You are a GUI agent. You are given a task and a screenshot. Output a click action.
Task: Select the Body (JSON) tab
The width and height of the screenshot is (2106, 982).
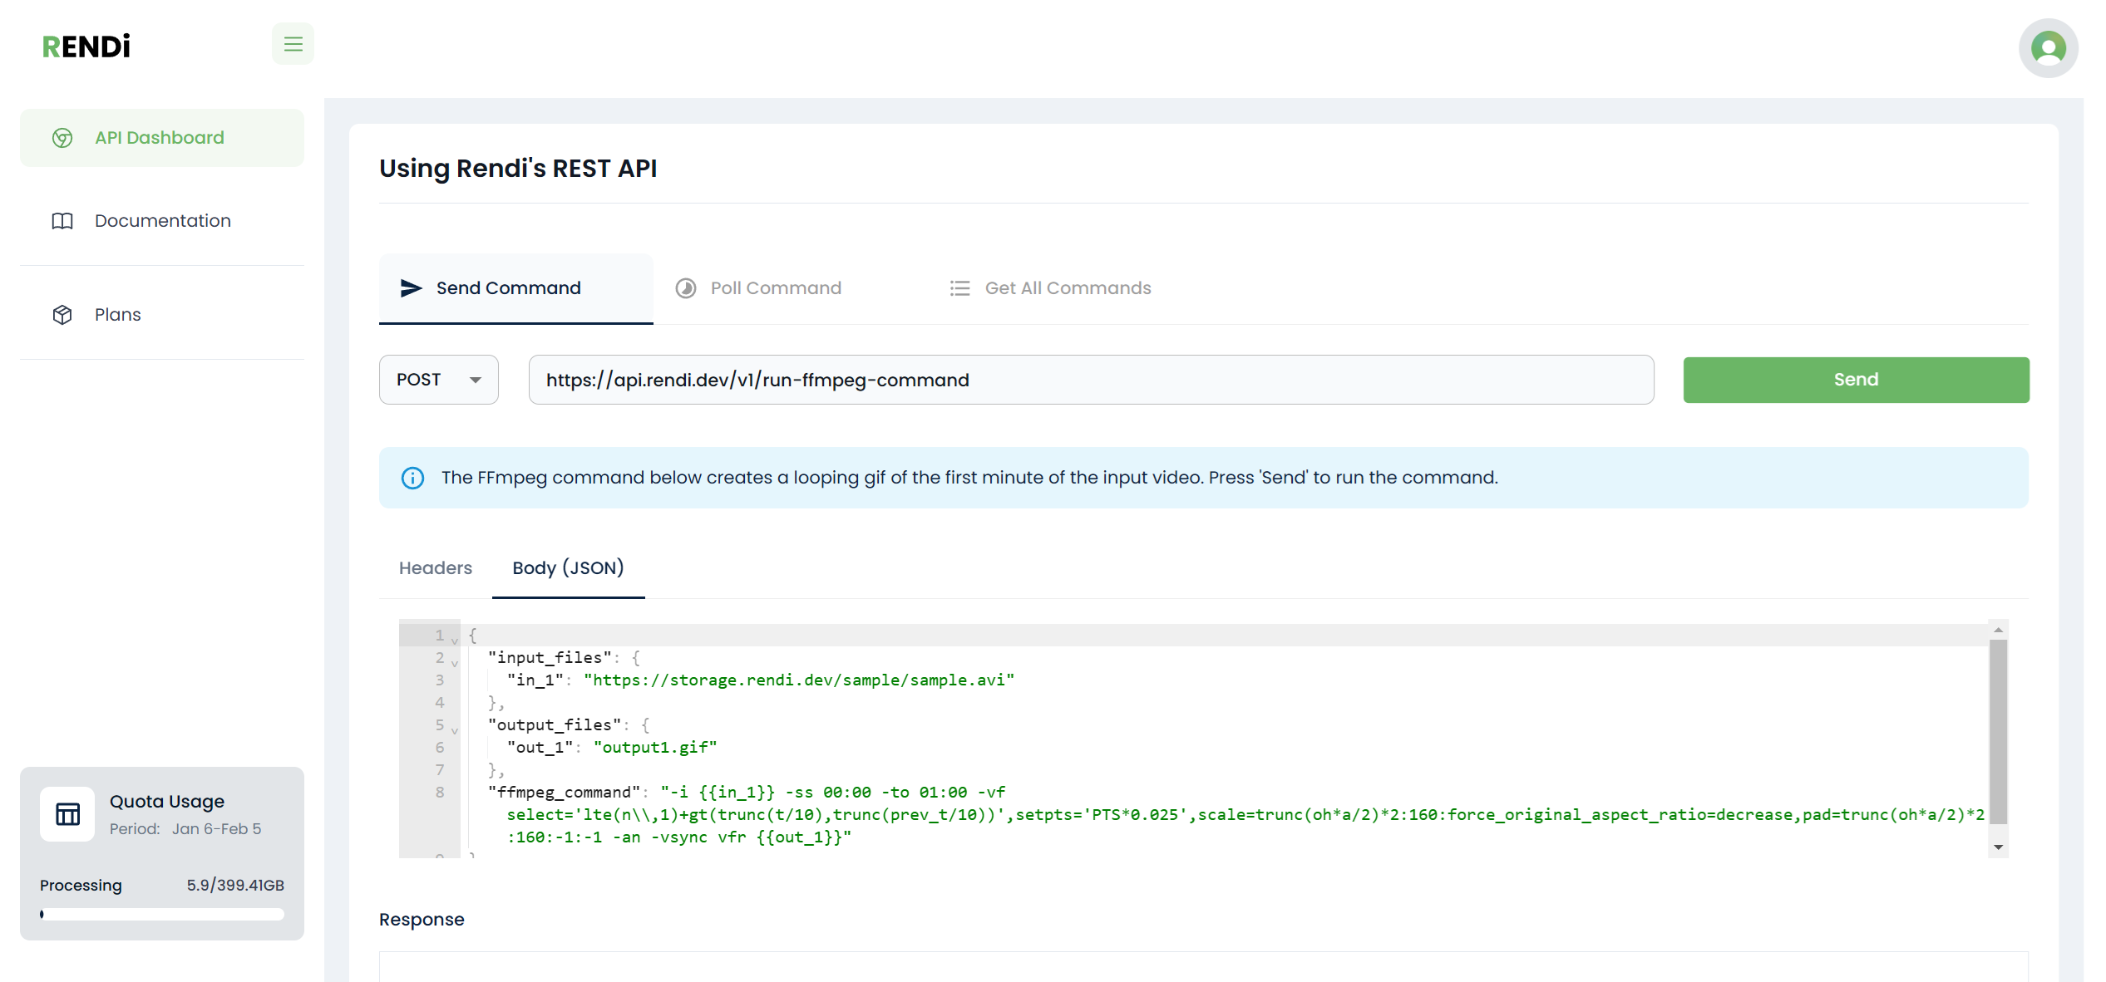tap(568, 568)
